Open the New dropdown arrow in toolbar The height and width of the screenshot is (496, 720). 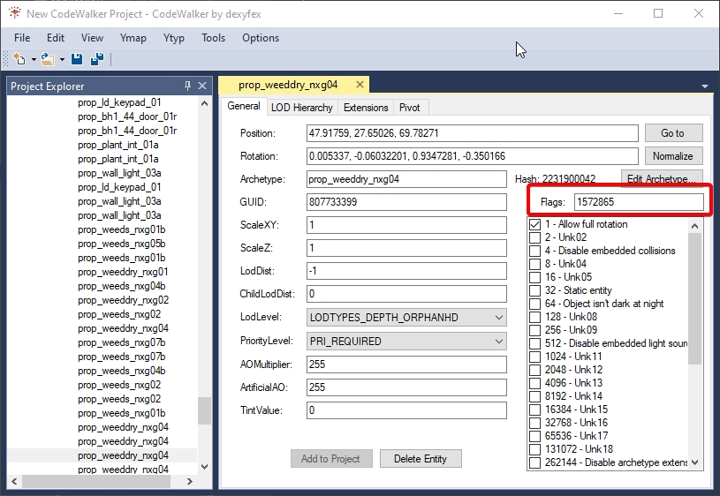click(x=34, y=60)
